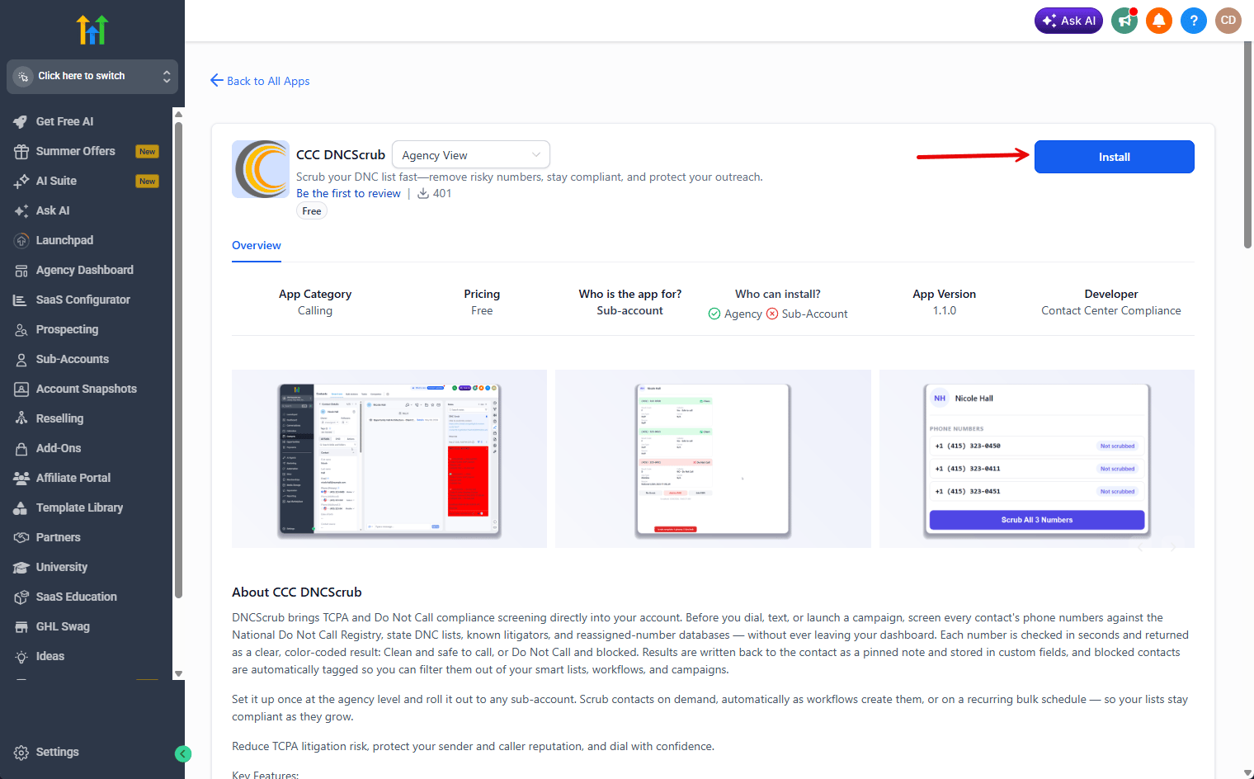The image size is (1254, 779).
Task: Click the Launchpad icon in sidebar
Action: (21, 241)
